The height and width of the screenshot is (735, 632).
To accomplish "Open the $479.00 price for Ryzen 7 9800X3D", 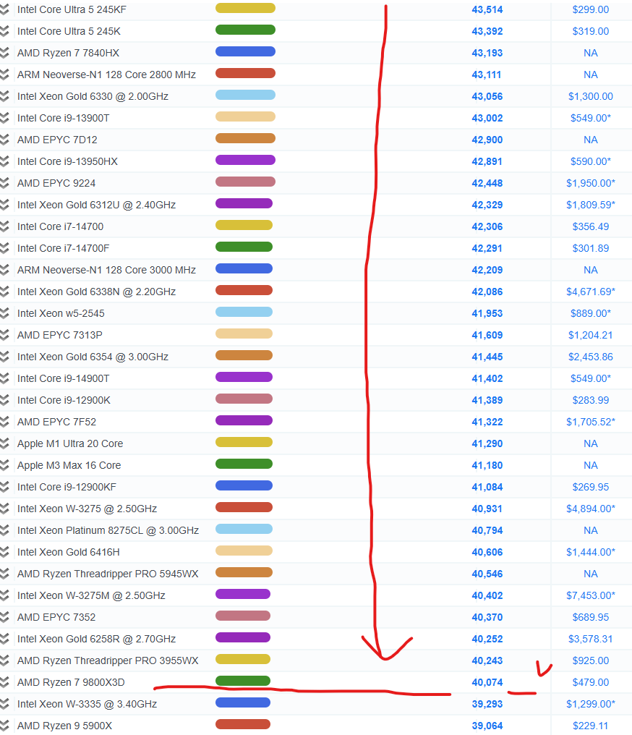I will (x=591, y=682).
